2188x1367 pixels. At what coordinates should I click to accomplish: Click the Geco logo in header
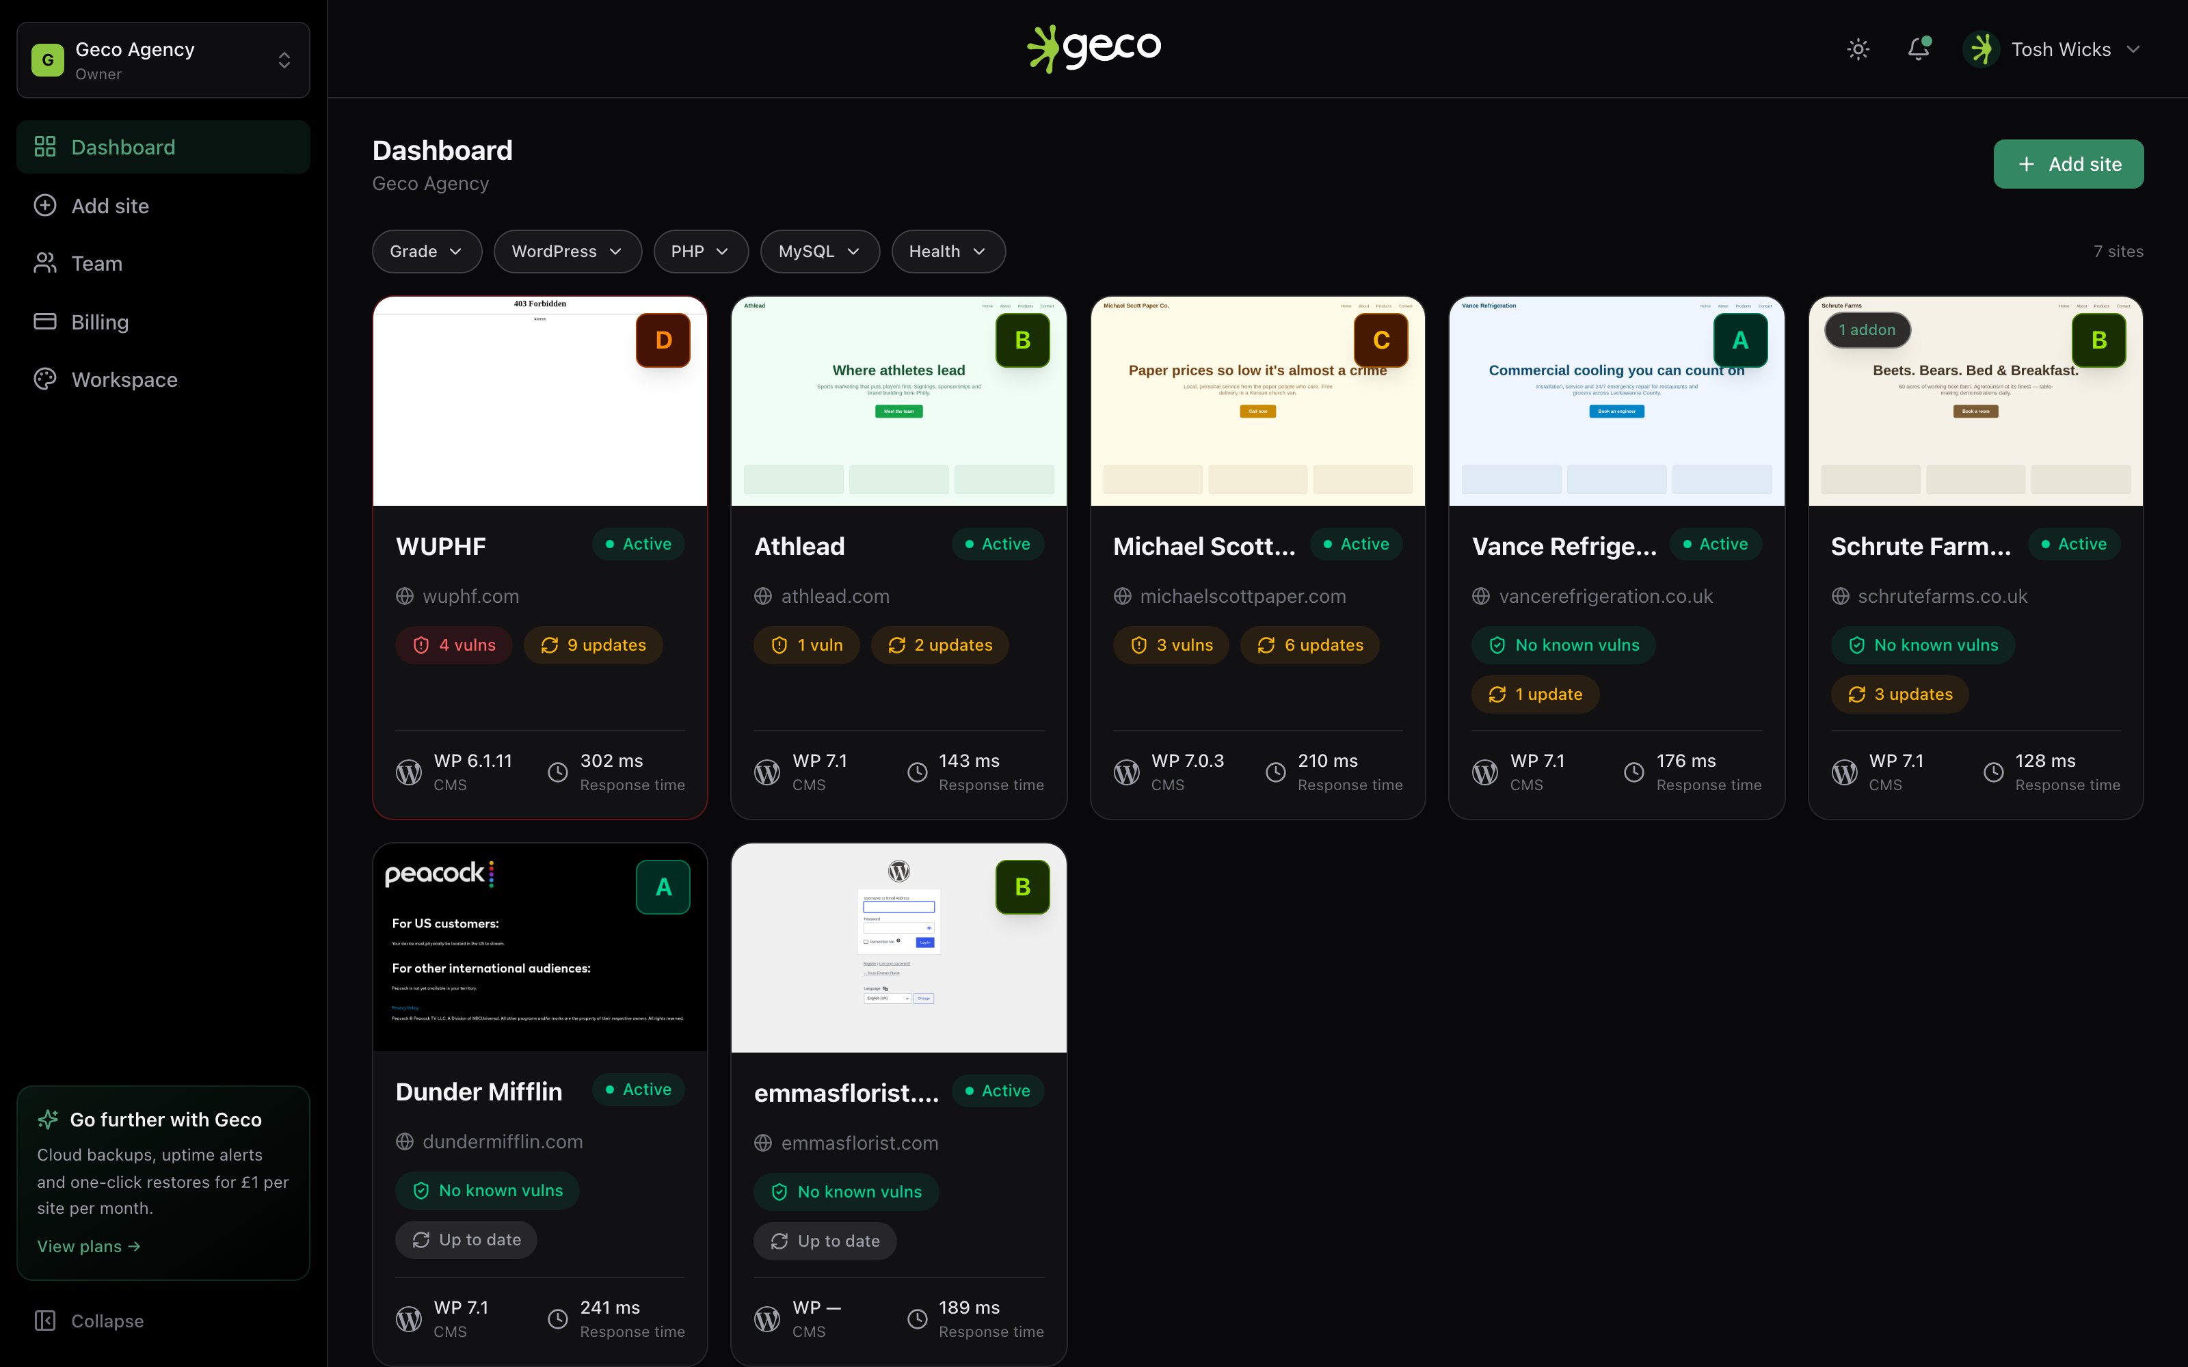[x=1094, y=48]
